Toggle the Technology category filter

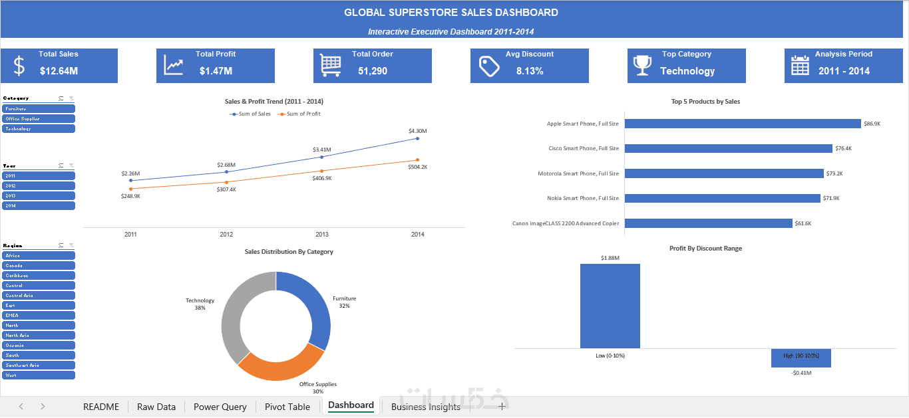point(39,129)
